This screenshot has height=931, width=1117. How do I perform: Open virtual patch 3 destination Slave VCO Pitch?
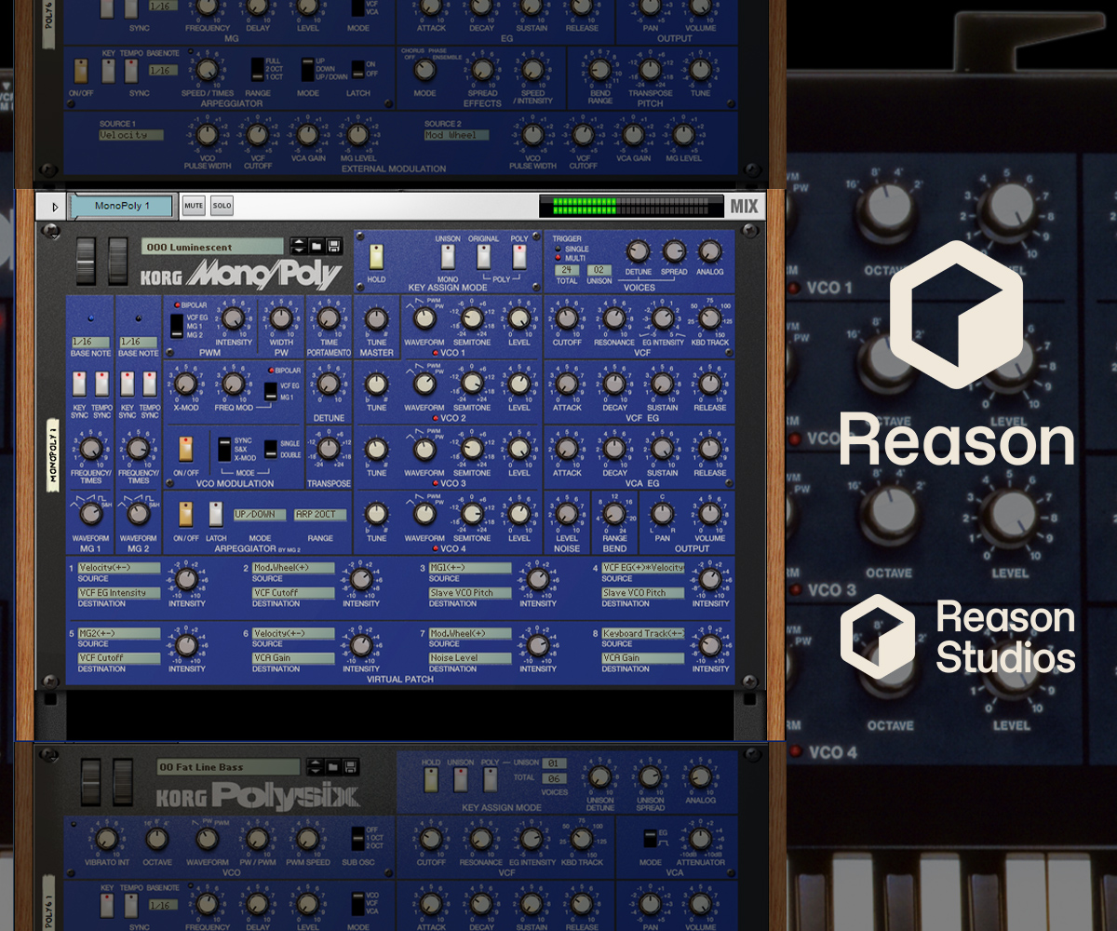[470, 593]
